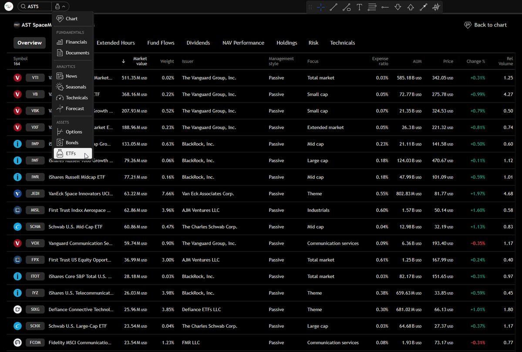Click the FCOM Fidelity logo icon
The height and width of the screenshot is (352, 522).
(18, 342)
